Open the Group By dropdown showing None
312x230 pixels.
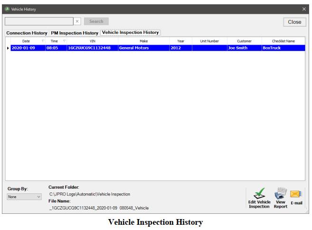point(24,197)
